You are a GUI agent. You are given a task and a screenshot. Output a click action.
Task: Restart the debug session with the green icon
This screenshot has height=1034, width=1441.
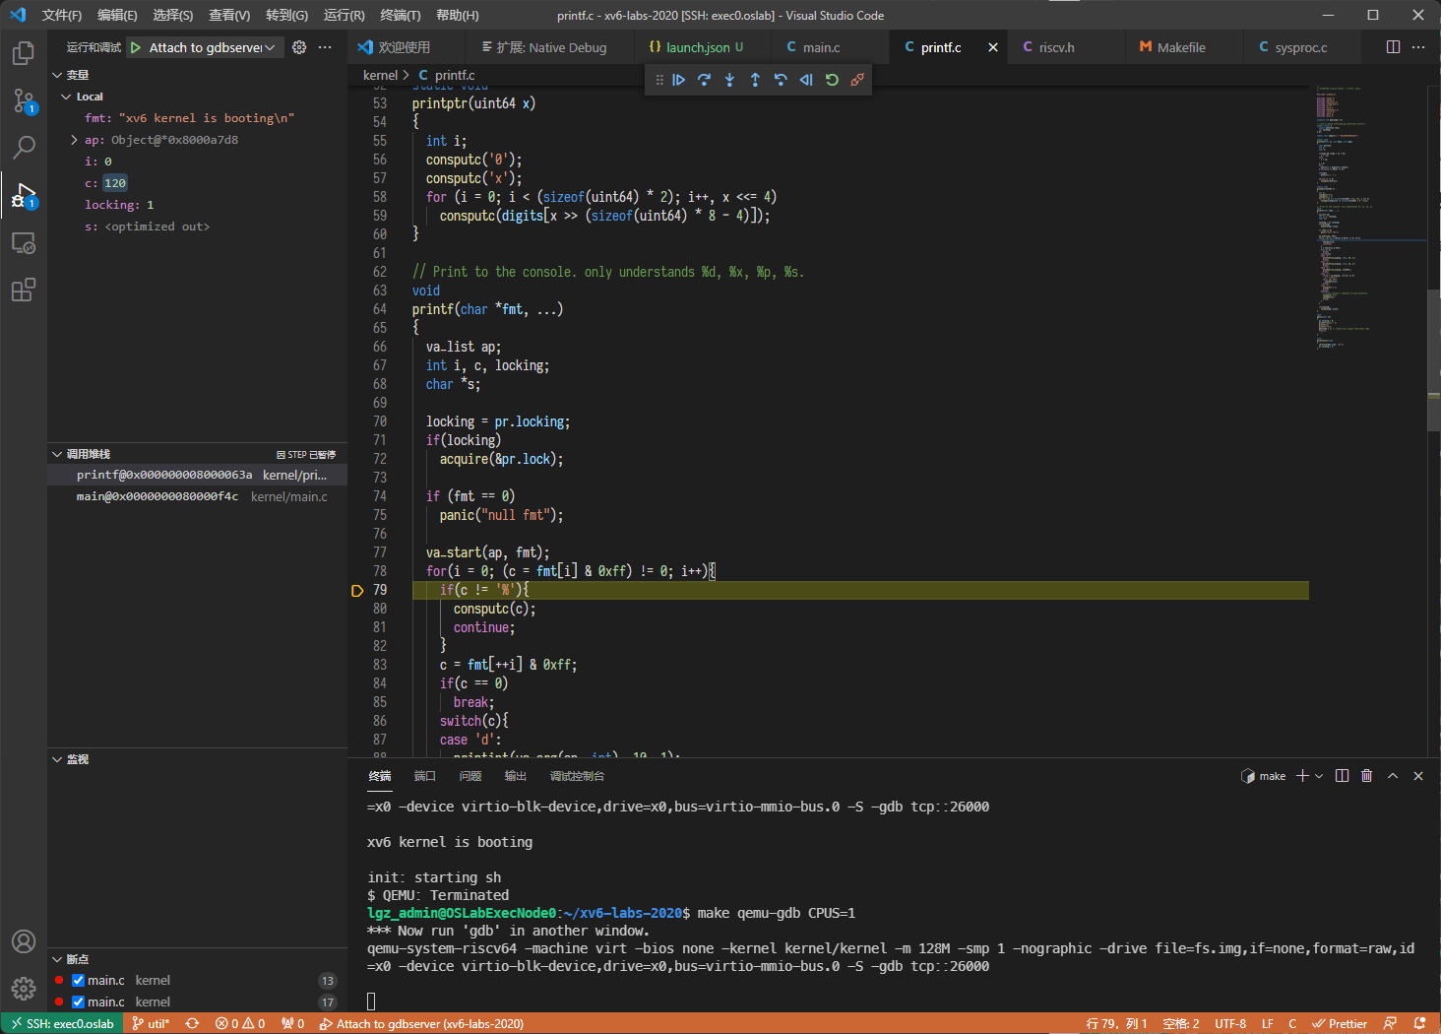click(x=832, y=80)
